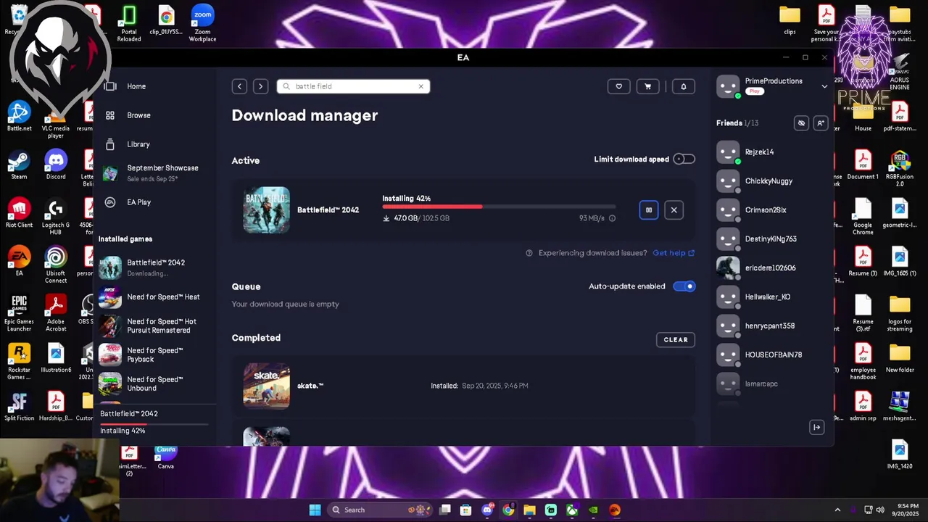Open EA Play in the sidebar

point(138,202)
